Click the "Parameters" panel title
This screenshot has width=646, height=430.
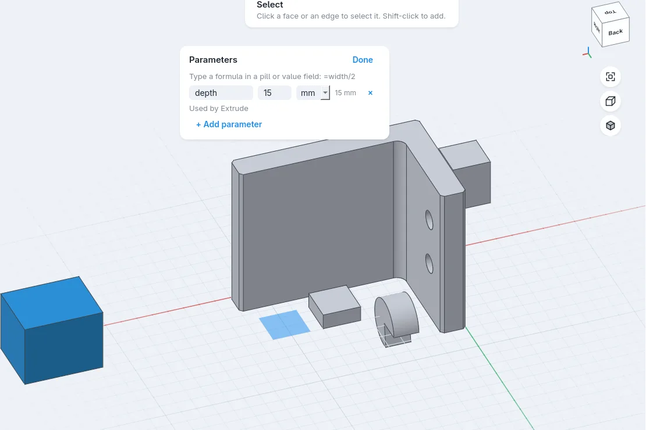tap(213, 60)
